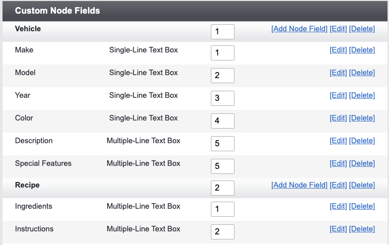Delete the Vehicle node type
389x245 pixels.
click(x=362, y=29)
